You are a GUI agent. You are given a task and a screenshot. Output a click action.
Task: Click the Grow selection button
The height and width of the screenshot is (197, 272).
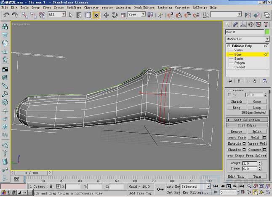click(x=257, y=101)
